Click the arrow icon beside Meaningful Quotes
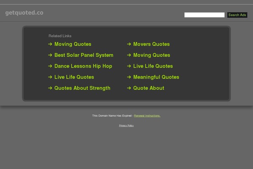 click(129, 77)
